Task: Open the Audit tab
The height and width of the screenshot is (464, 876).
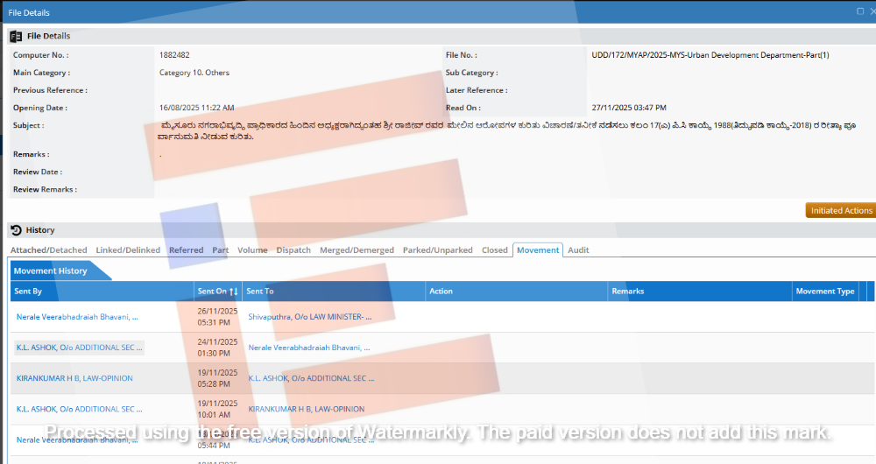Action: coord(578,250)
